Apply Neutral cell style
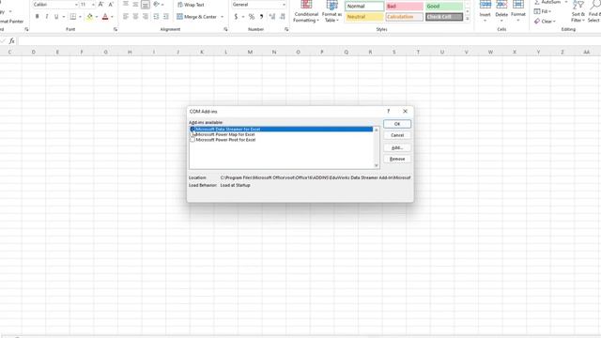The height and width of the screenshot is (338, 601). pyautogui.click(x=364, y=17)
